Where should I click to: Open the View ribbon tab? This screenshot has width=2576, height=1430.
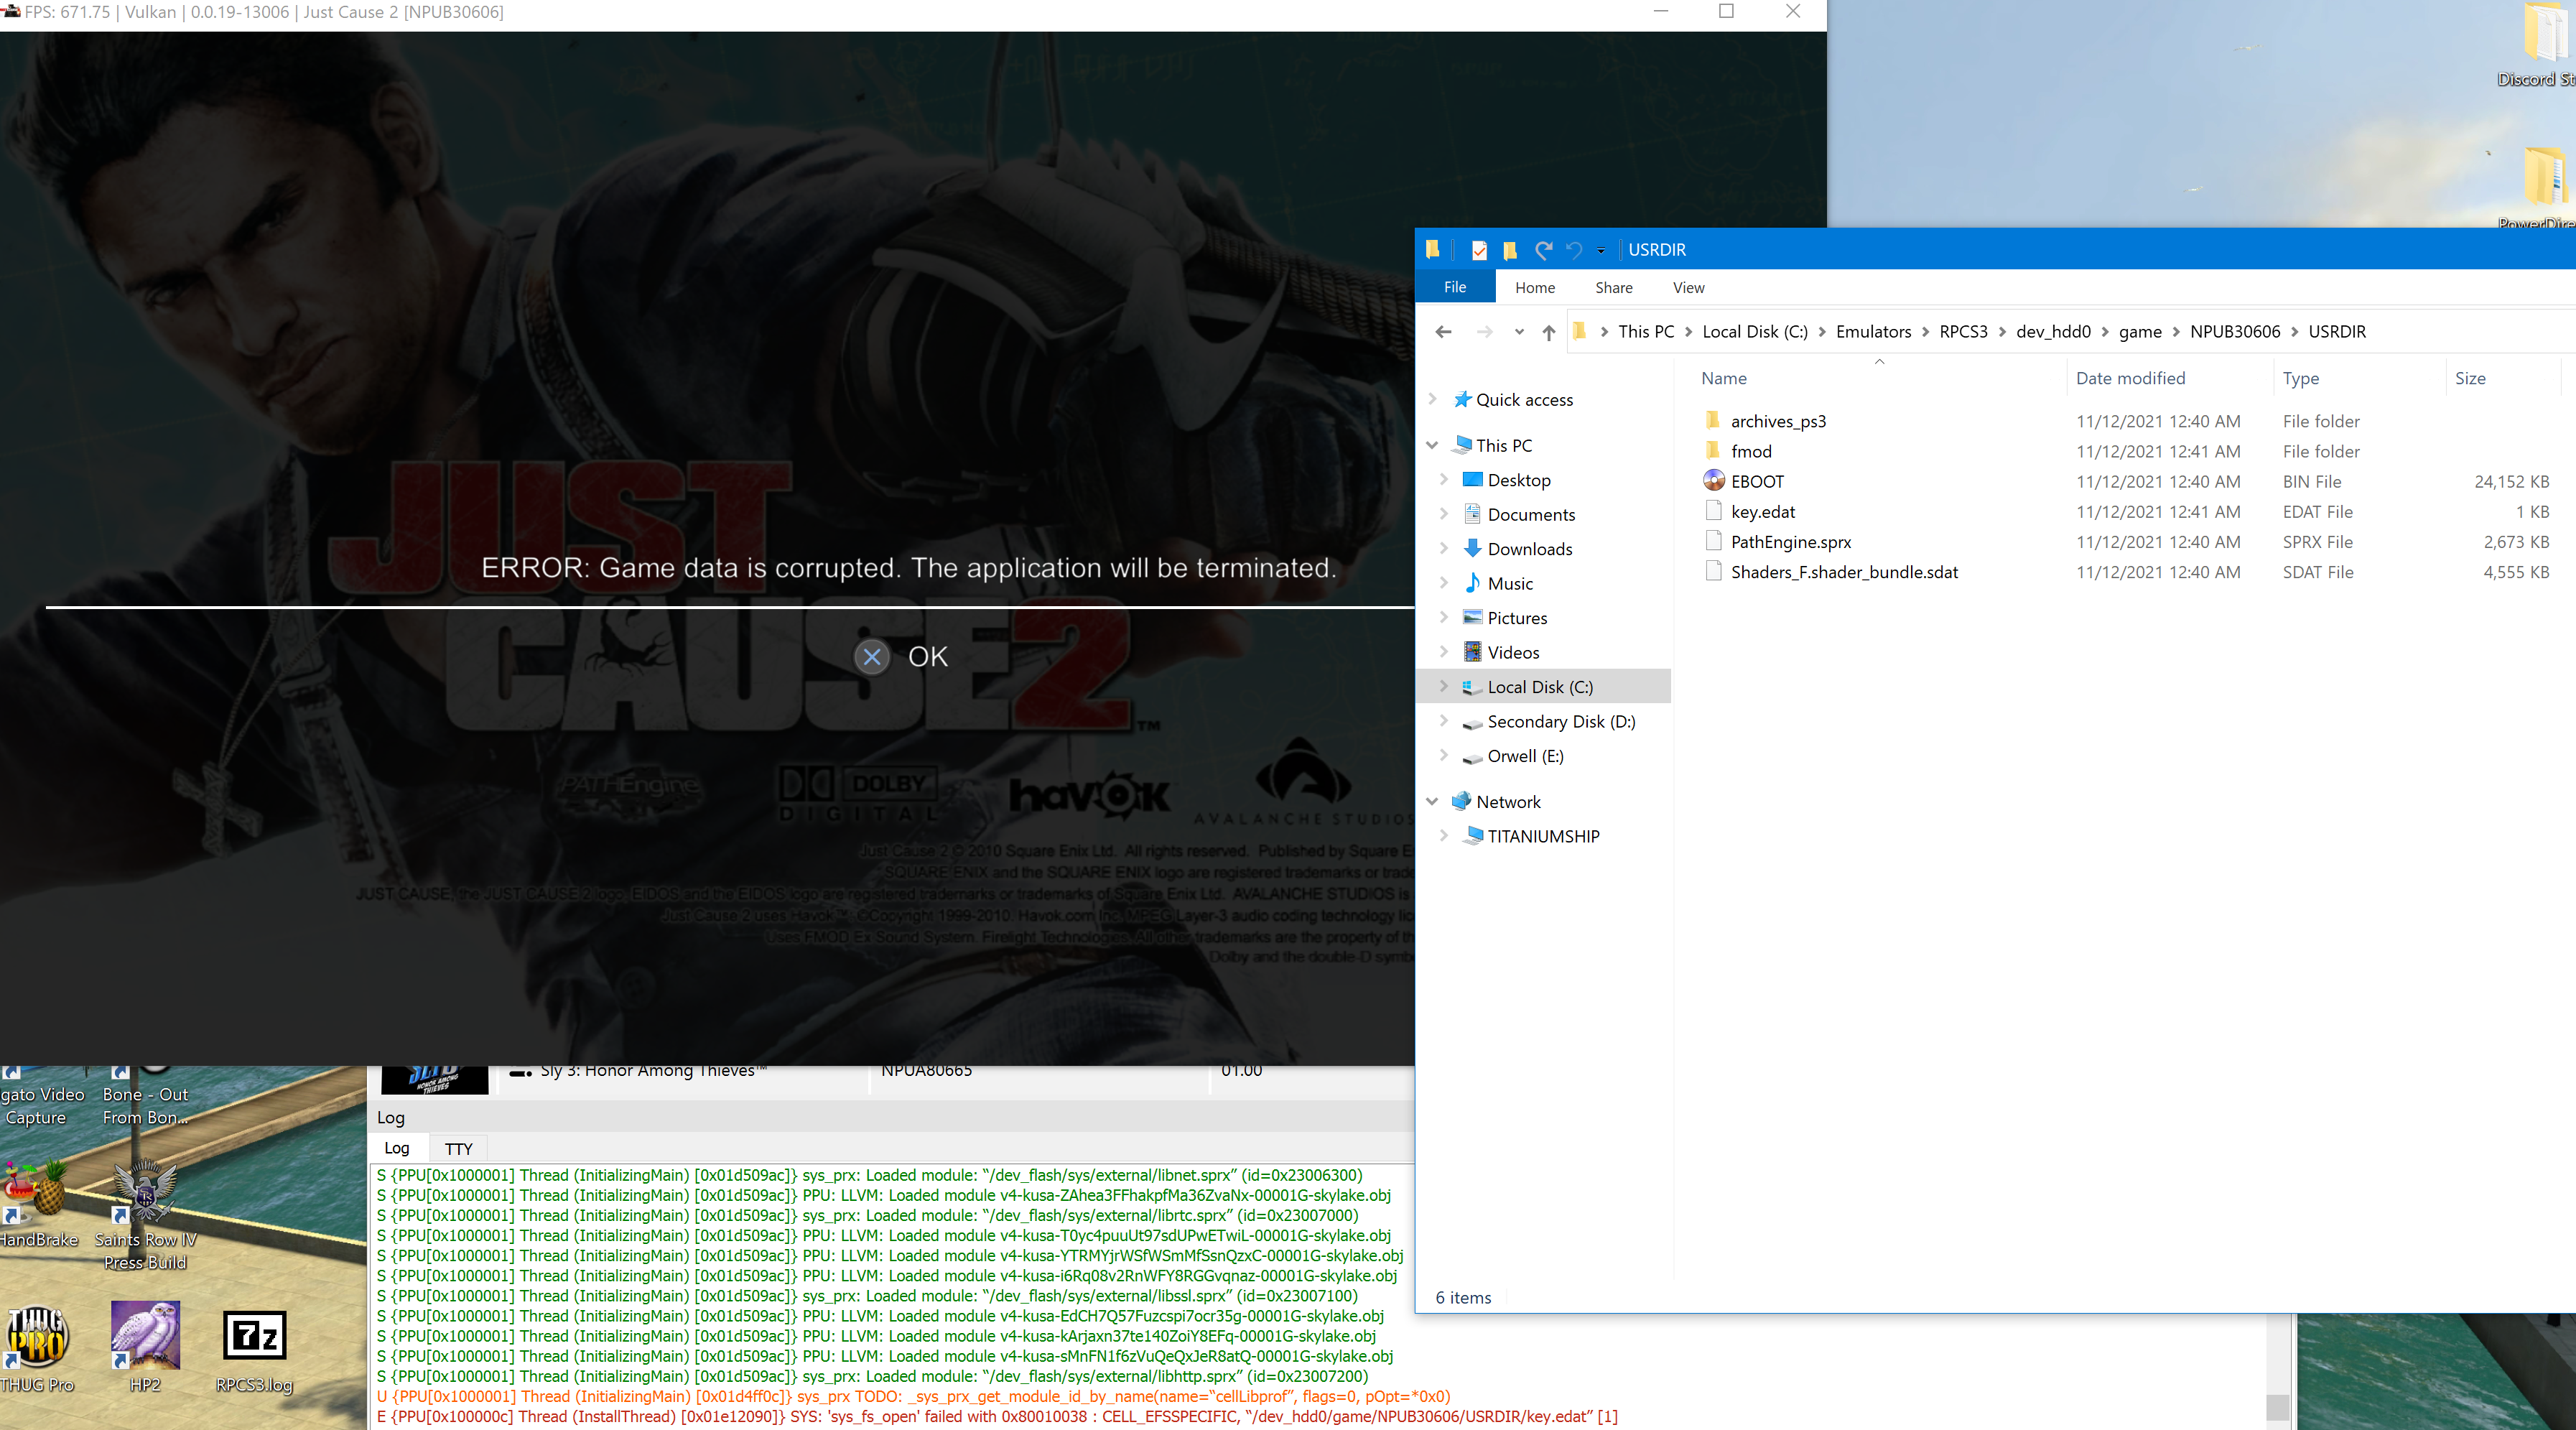(x=1688, y=288)
